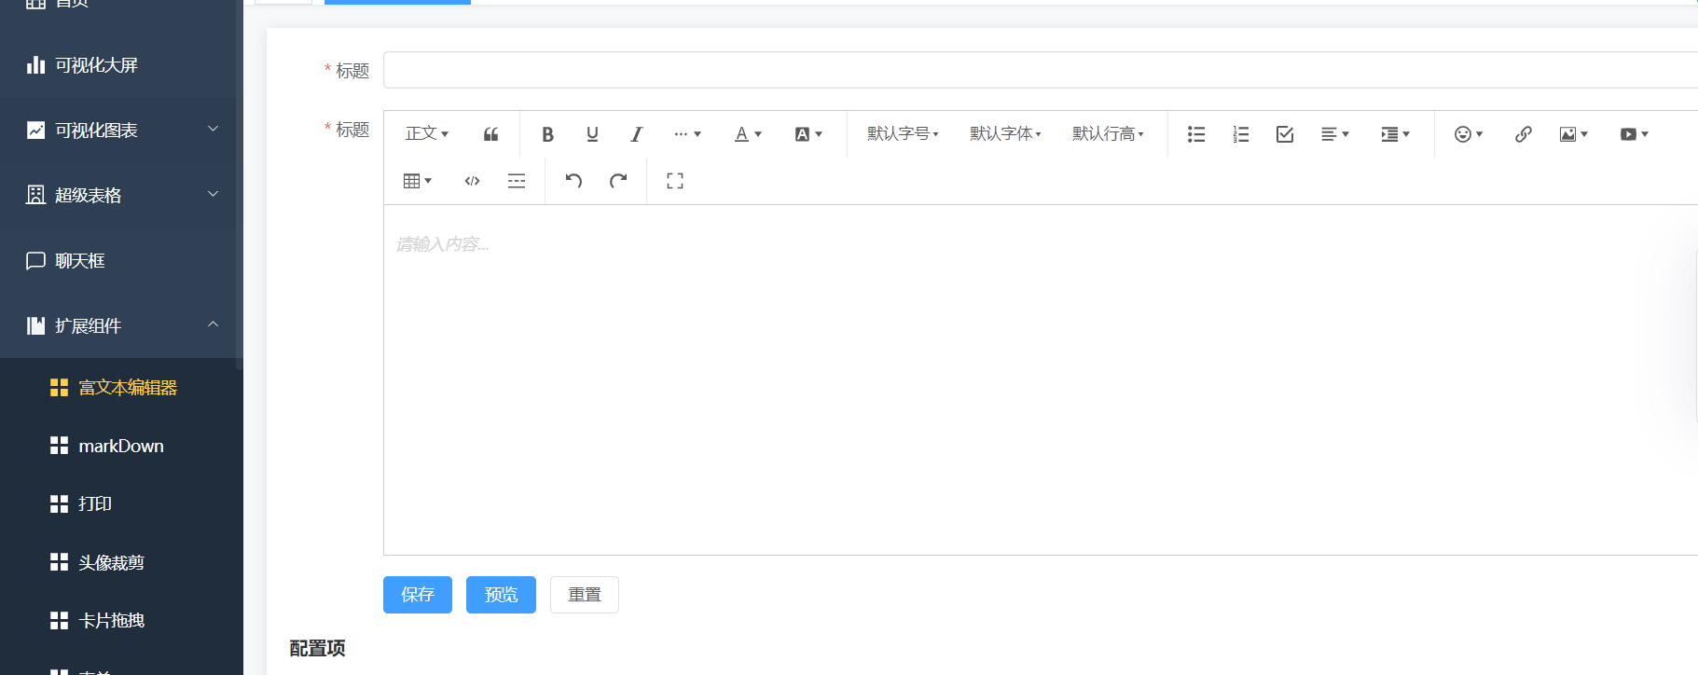Focus the 标题 title input field

[x=1041, y=70]
